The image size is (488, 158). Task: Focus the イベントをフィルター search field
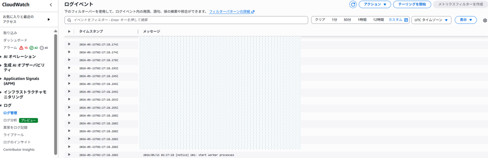(x=186, y=20)
